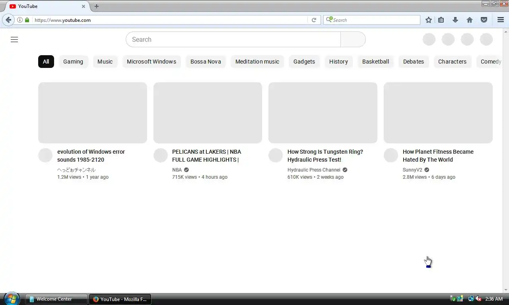Viewport: 509px width, 305px height.
Task: Open How Strong Is Tungsten Ring title
Action: click(325, 156)
